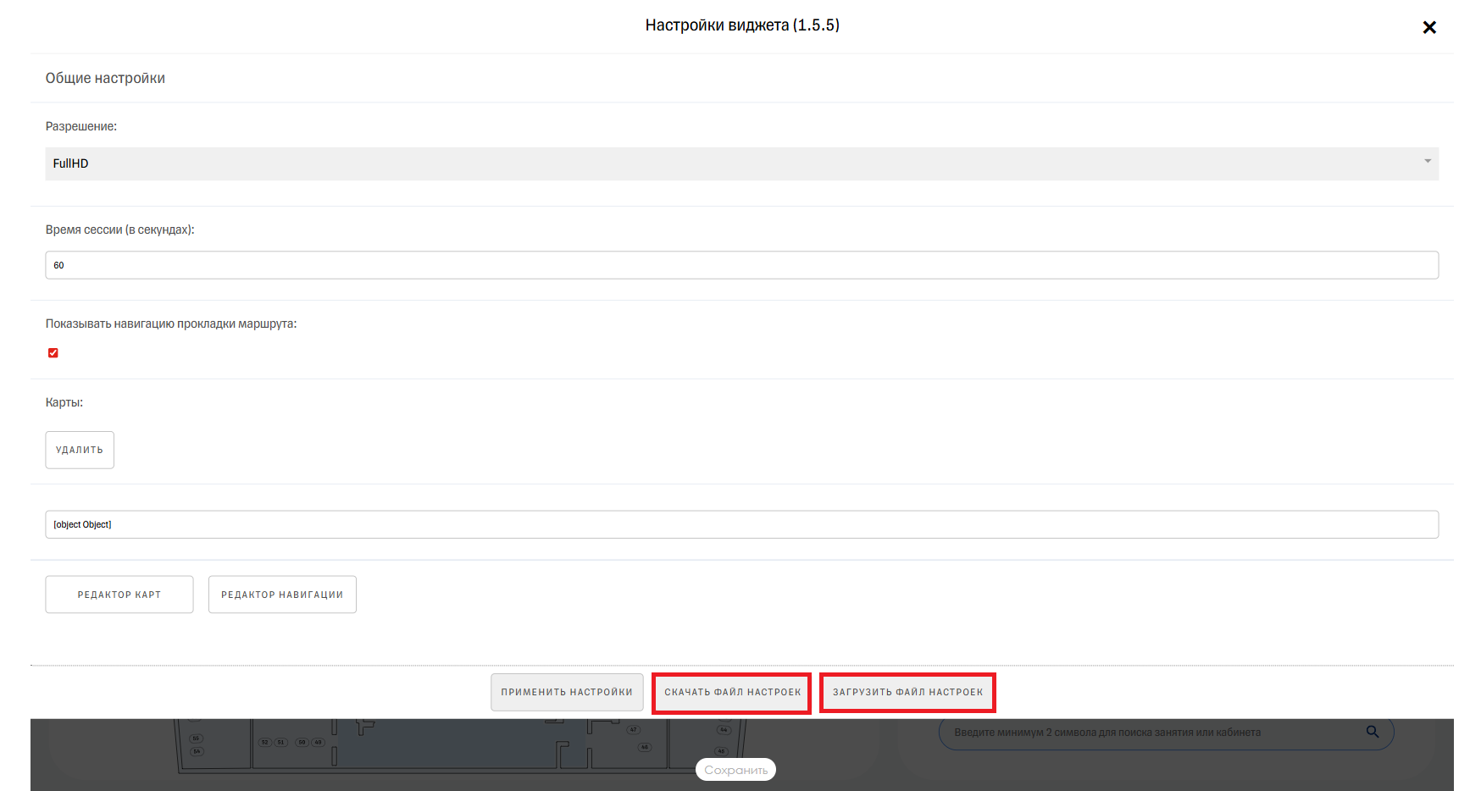Screen dimensions: 1481x791
Task: Click the search magnifier icon
Action: click(1372, 732)
